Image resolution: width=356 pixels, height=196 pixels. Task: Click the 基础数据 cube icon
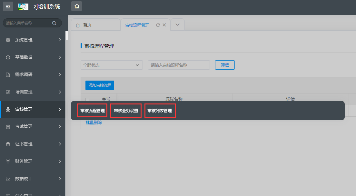(x=8, y=57)
